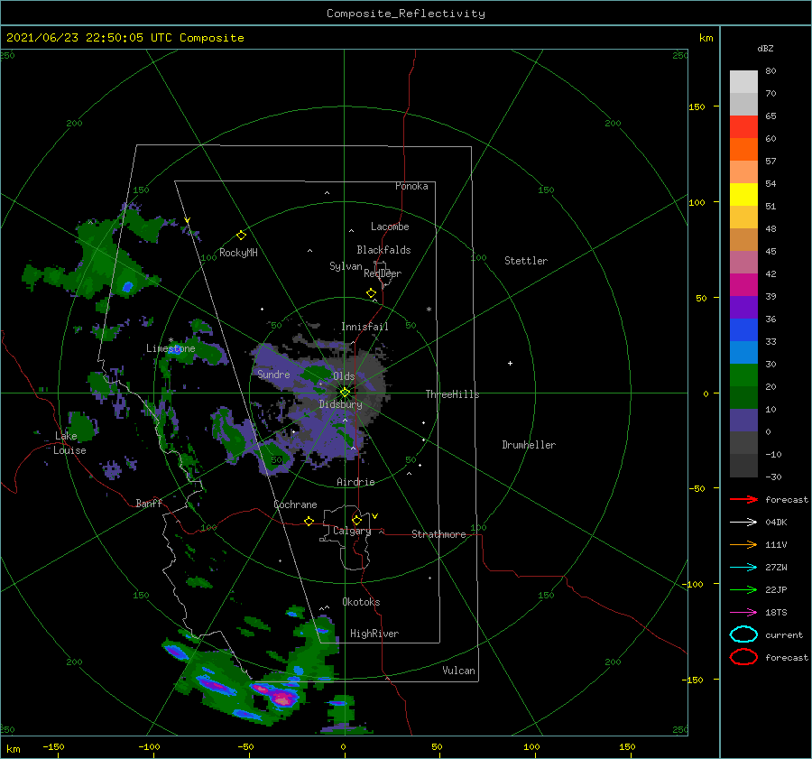The height and width of the screenshot is (759, 812).
Task: Click the magenta 18TS arrow in legend
Action: tap(743, 613)
